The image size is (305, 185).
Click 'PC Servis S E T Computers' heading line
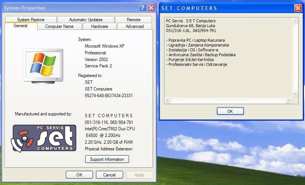coord(190,21)
